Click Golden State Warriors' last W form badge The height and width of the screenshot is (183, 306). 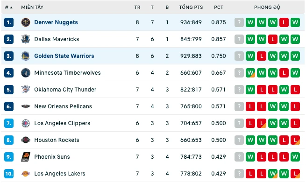coord(295,56)
